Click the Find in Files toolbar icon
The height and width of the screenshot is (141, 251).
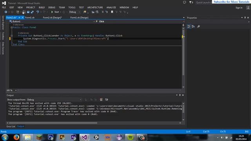point(85,12)
